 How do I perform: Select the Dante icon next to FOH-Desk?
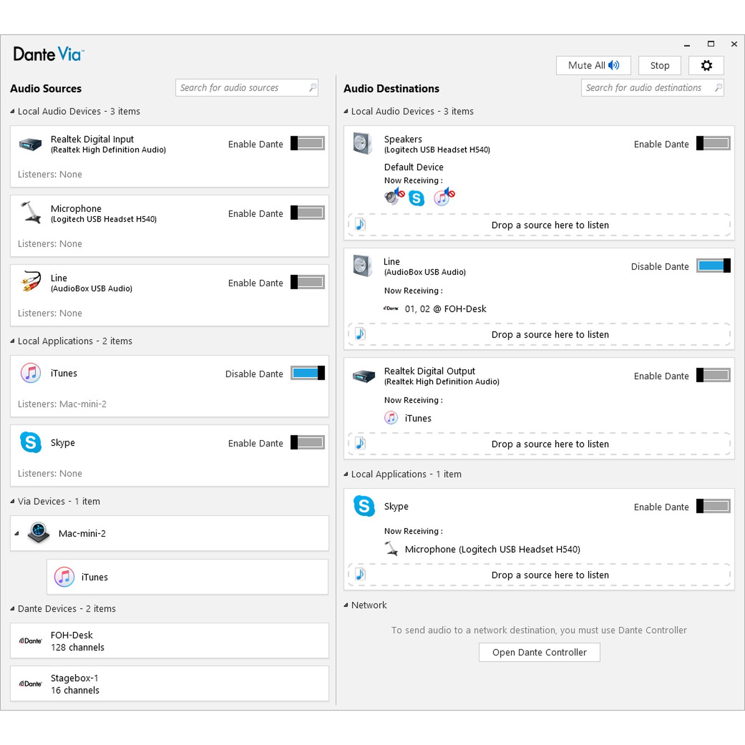(30, 640)
